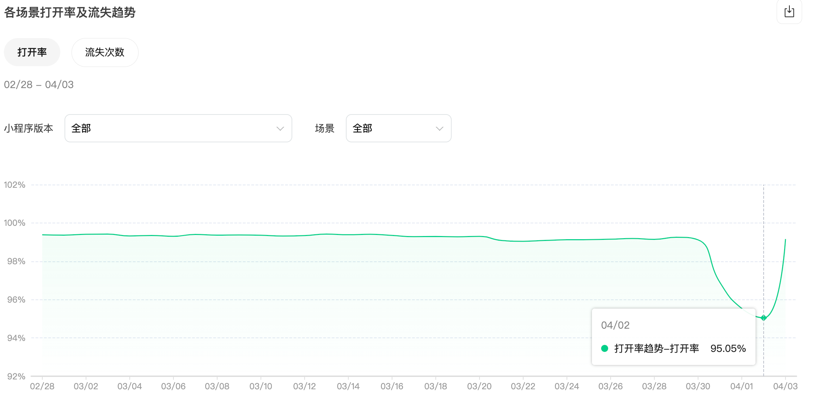Open the 小程序版本 dropdown

pos(178,128)
